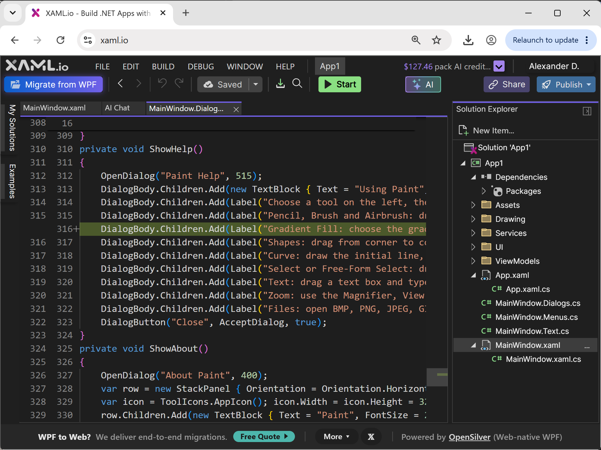This screenshot has width=601, height=450.
Task: Click the XAML.io logo
Action: [x=37, y=66]
